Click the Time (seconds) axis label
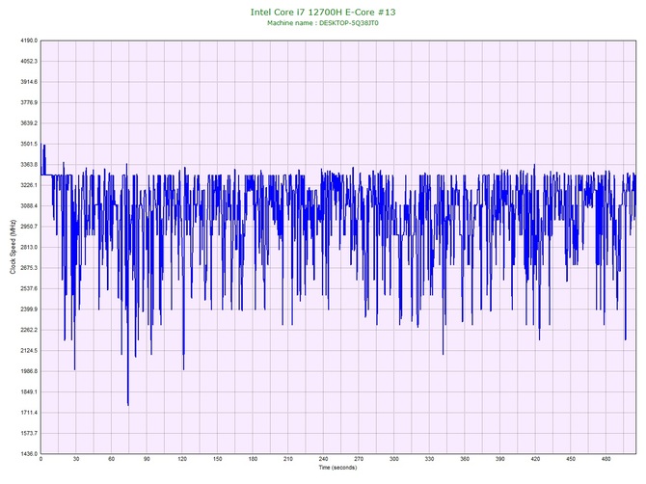The height and width of the screenshot is (484, 646). point(337,468)
